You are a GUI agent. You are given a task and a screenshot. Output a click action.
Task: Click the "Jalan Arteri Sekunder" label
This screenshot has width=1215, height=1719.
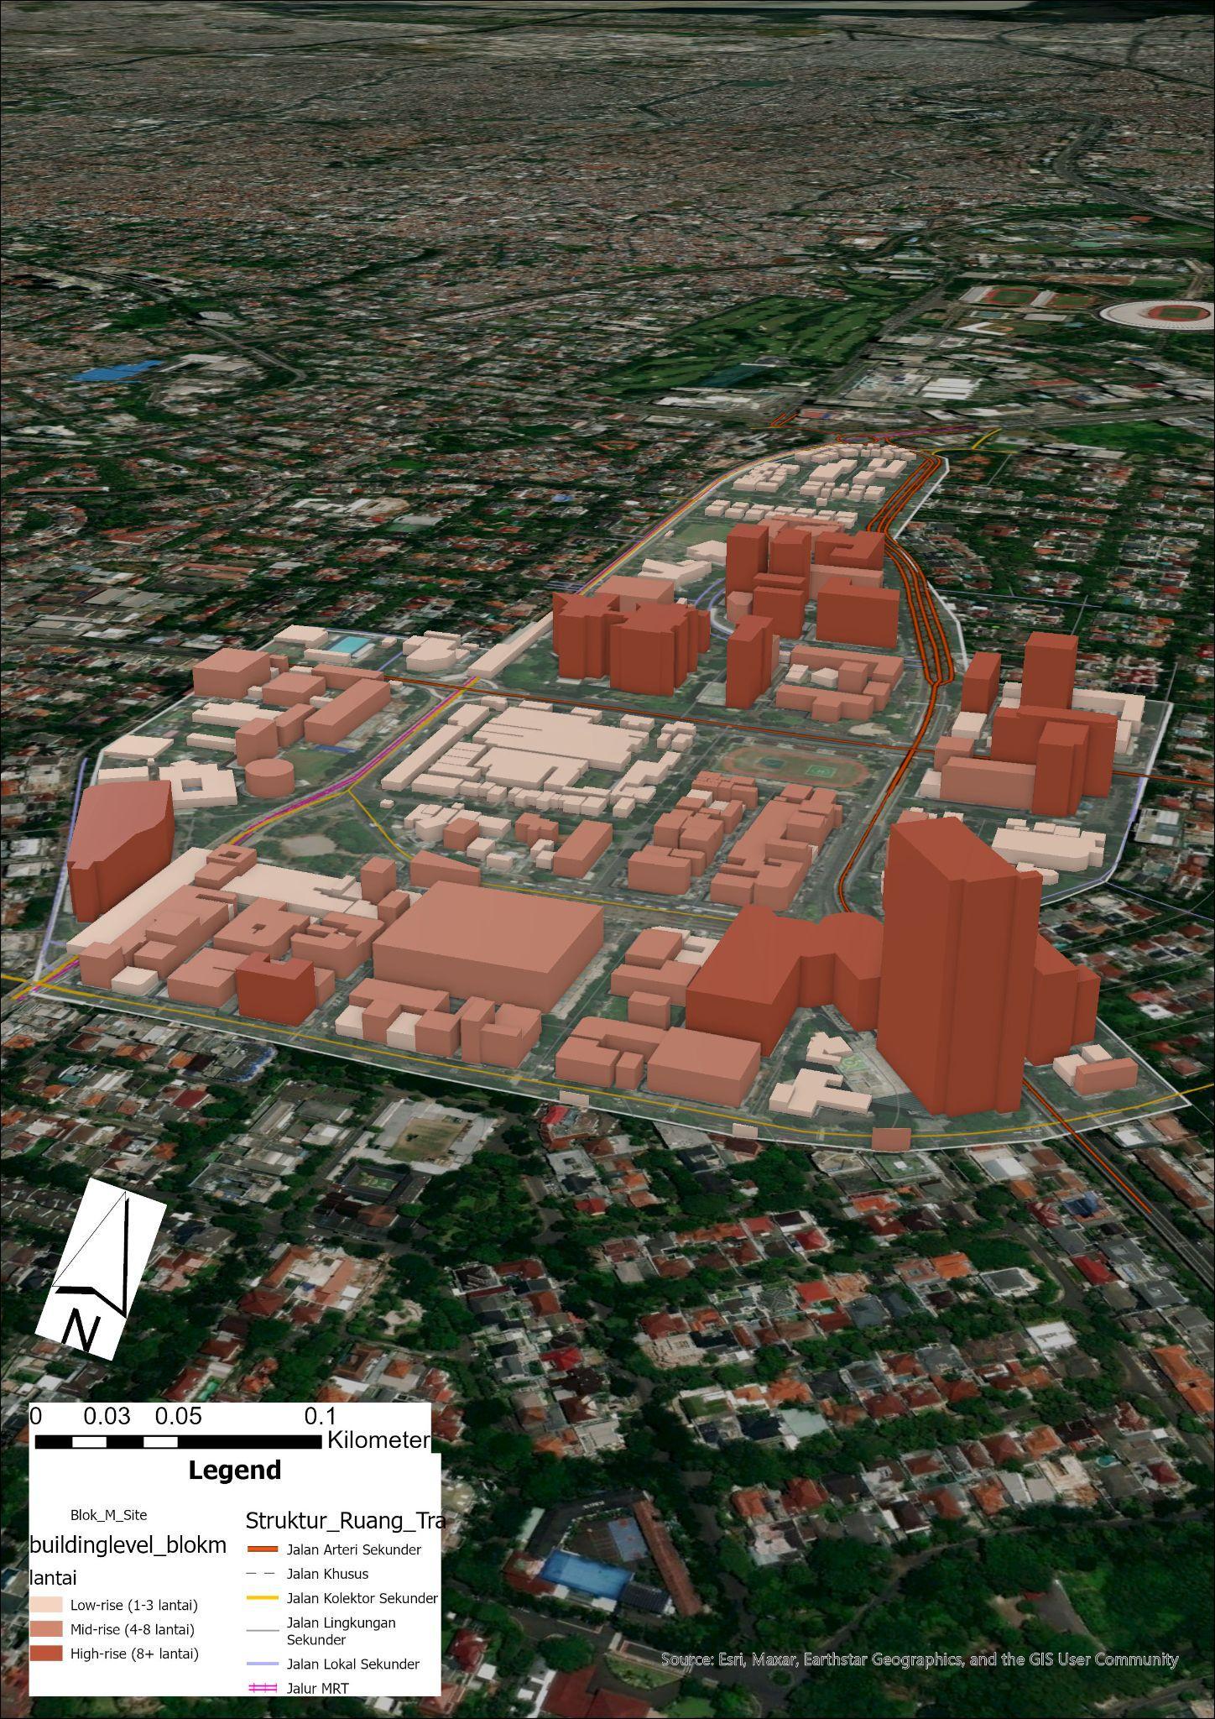(354, 1549)
